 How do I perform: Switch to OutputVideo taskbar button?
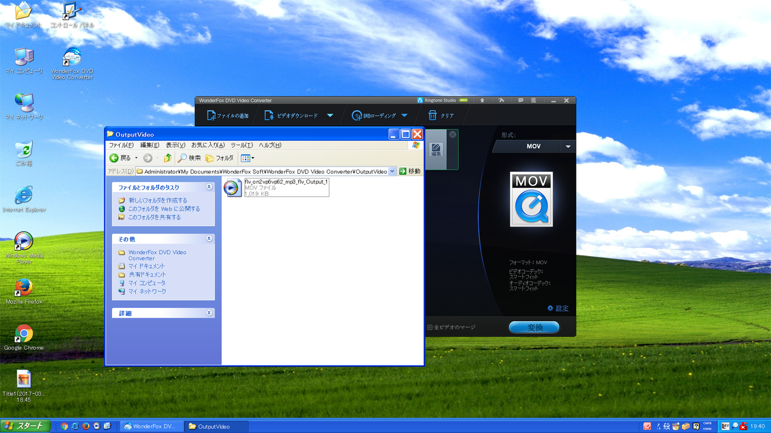pyautogui.click(x=216, y=426)
